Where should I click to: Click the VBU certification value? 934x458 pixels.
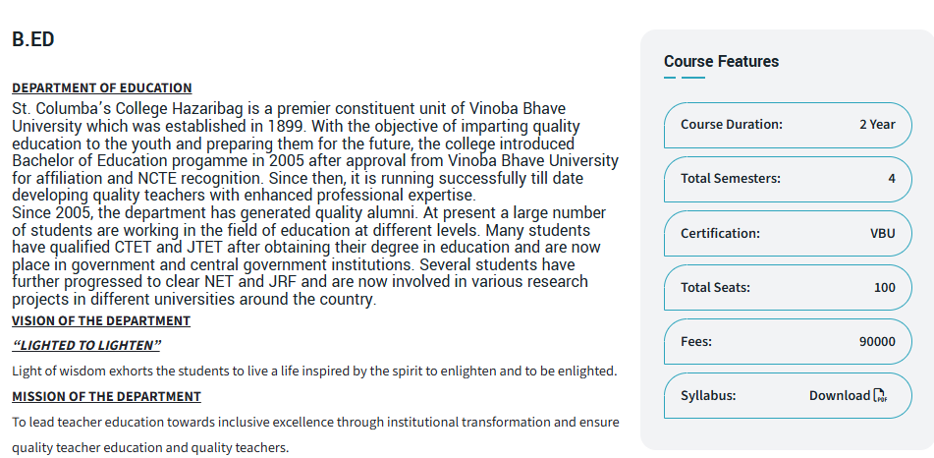pos(883,234)
